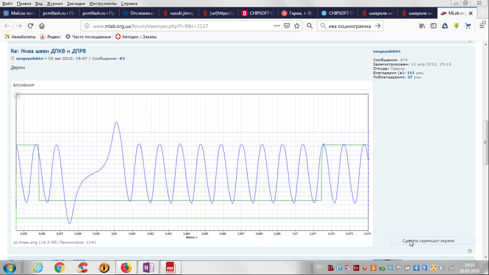This screenshot has width=489, height=275.
Task: Bookmark this page with the star icon
Action: coord(297,26)
